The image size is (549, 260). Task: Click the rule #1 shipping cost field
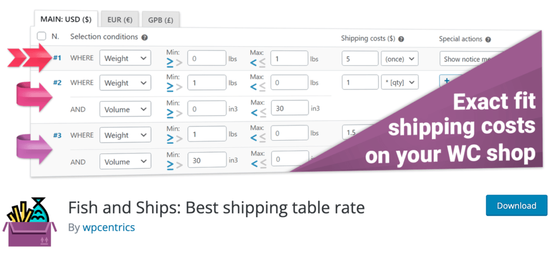360,59
